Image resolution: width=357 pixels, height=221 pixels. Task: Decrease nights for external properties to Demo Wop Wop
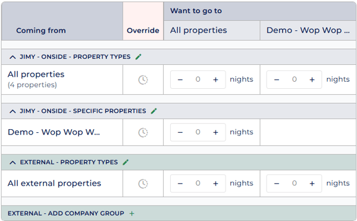click(x=277, y=183)
